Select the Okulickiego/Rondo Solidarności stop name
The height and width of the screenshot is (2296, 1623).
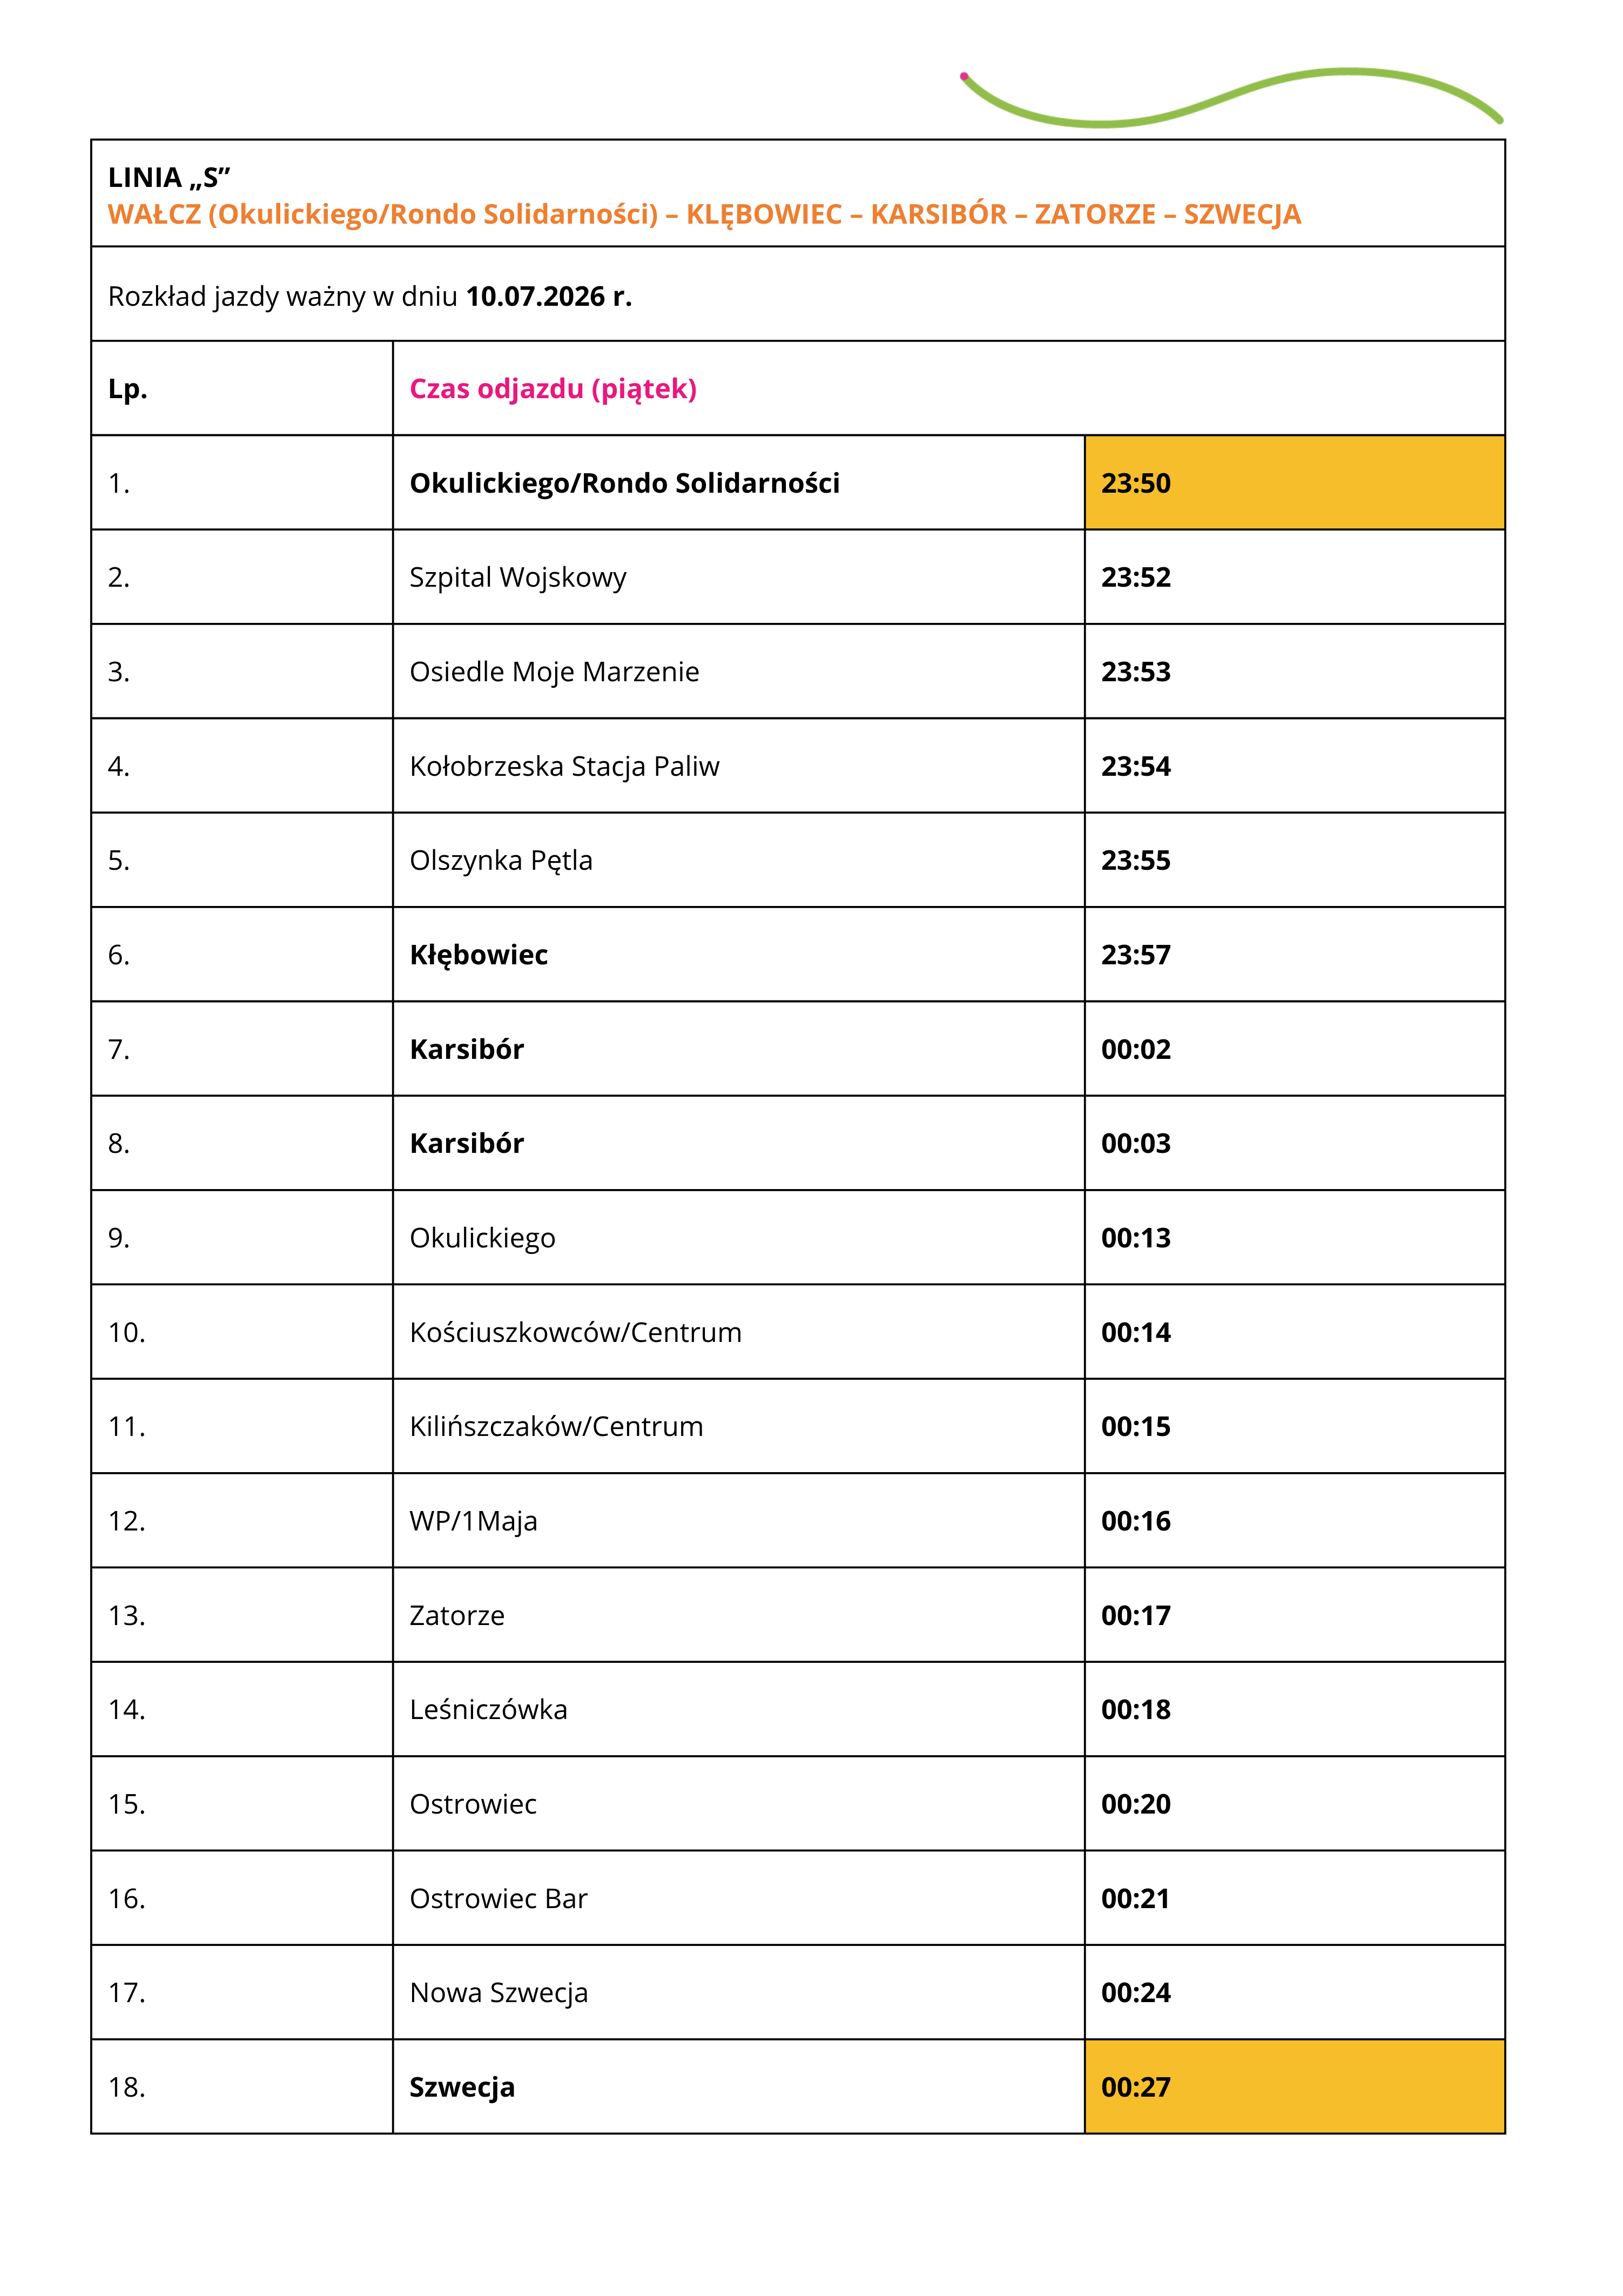pyautogui.click(x=624, y=483)
